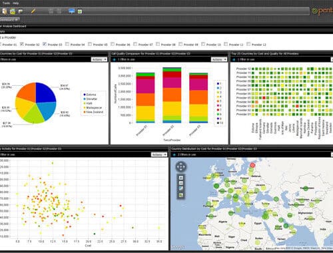The width and height of the screenshot is (333, 253).
Task: Click red cell in Provider 05 row
Action: [264, 98]
